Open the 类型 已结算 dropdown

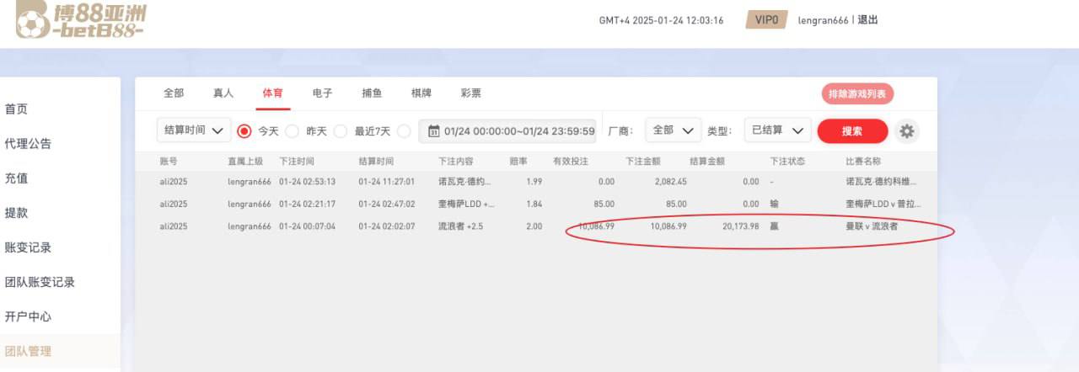click(777, 130)
